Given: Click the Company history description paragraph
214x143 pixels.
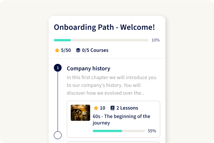Looking at the screenshot, I should click(x=112, y=85).
